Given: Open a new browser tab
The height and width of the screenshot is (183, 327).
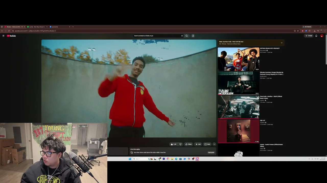Looking at the screenshot, I should [x=73, y=27].
